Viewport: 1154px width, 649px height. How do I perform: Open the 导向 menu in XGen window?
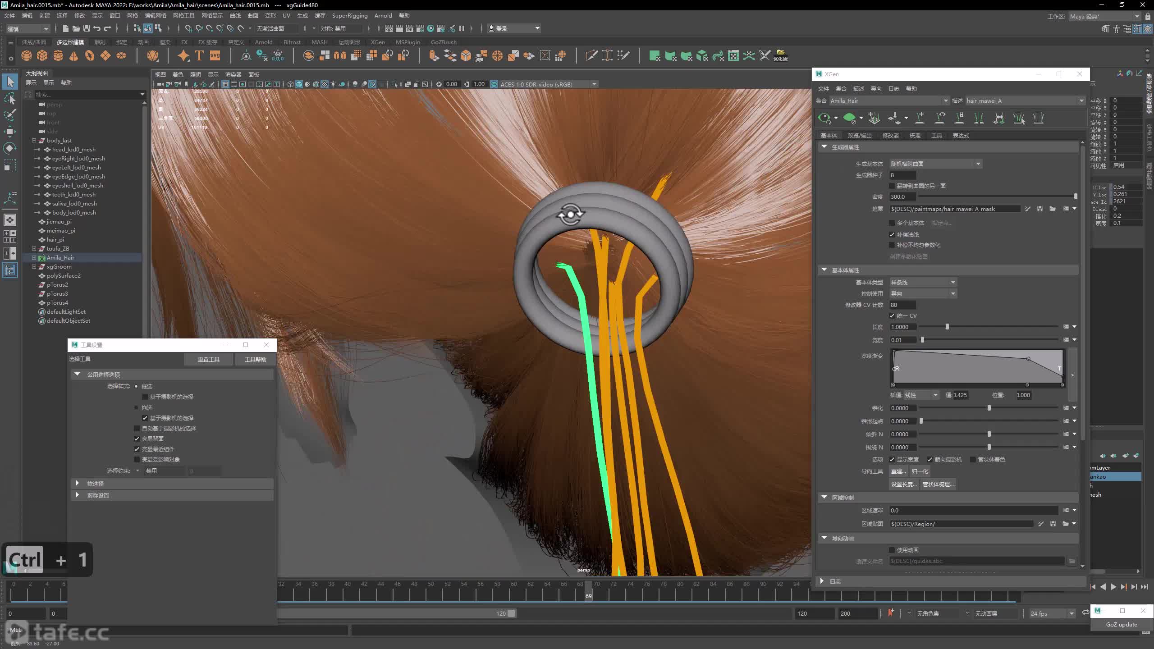pyautogui.click(x=876, y=88)
